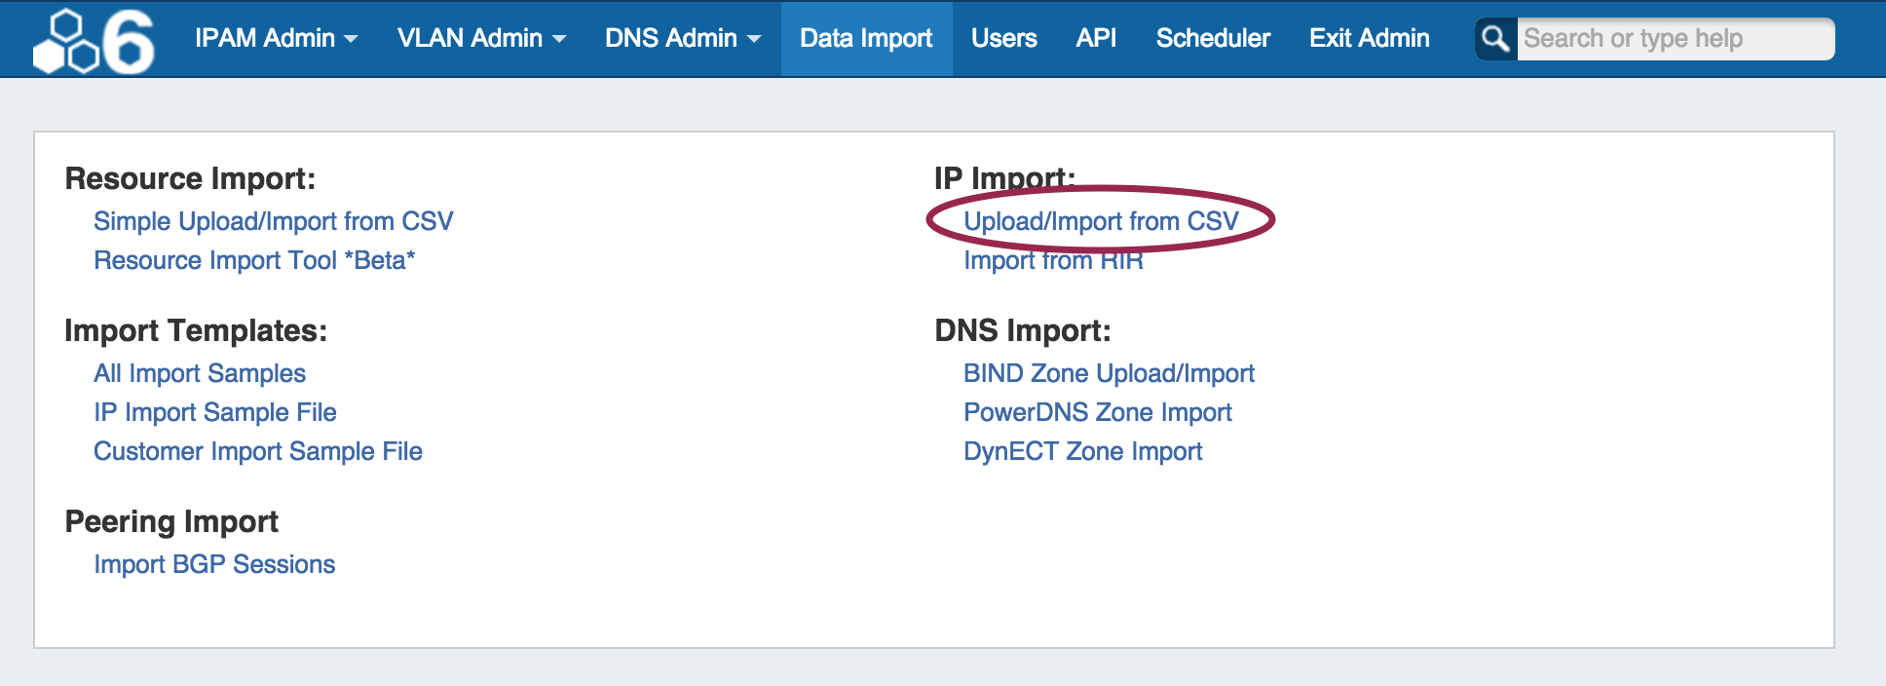The width and height of the screenshot is (1886, 686).
Task: Go to the Users menu item
Action: [x=1003, y=39]
